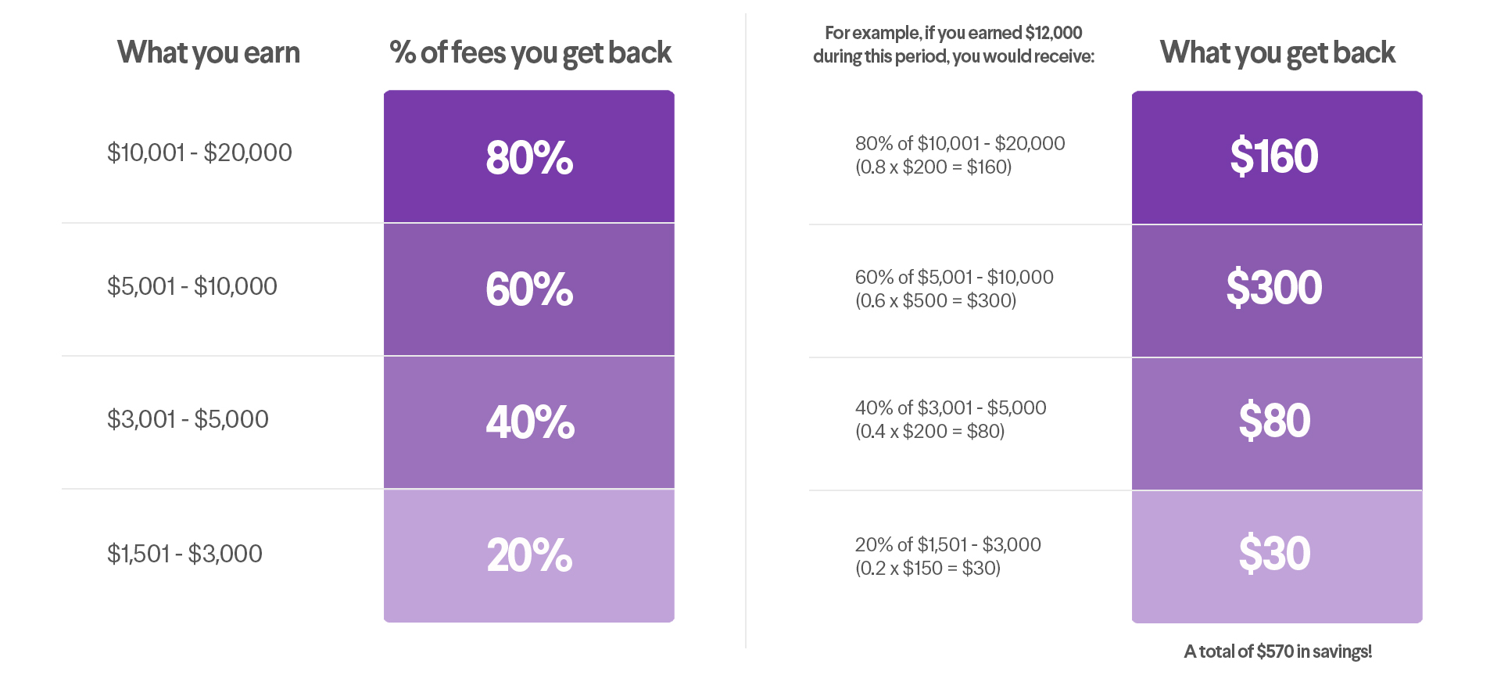Click the 0.6 x $500 = $300 calculation
The height and width of the screenshot is (682, 1490).
tap(936, 301)
